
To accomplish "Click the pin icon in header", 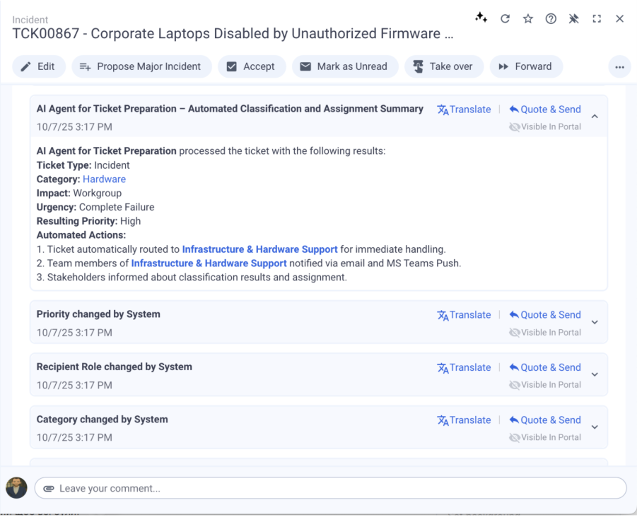I will point(574,19).
